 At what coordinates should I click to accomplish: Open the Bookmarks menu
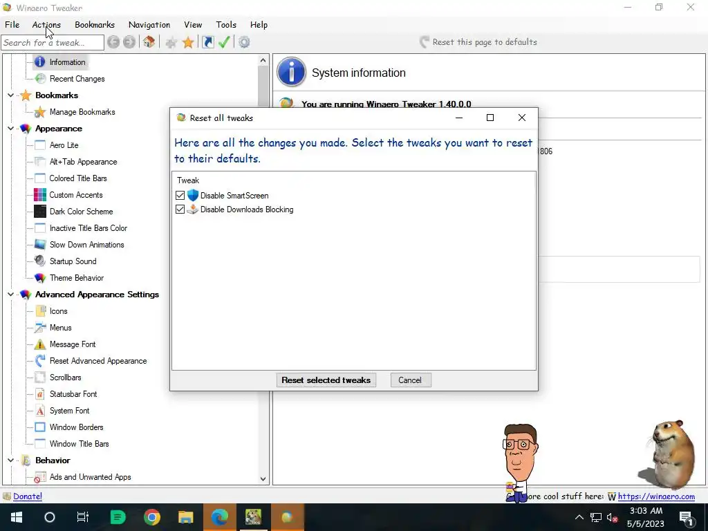click(x=95, y=25)
